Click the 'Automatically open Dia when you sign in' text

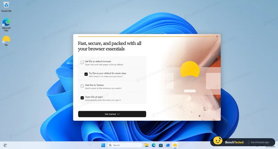[103, 100]
